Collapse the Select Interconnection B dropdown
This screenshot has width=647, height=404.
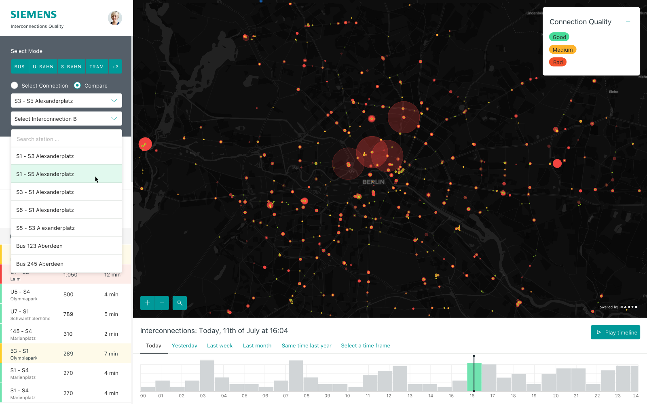(66, 119)
